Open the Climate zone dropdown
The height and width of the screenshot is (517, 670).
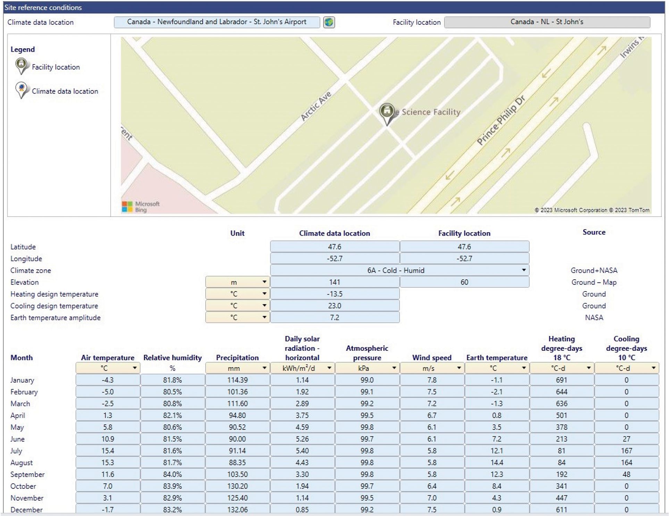(x=524, y=270)
